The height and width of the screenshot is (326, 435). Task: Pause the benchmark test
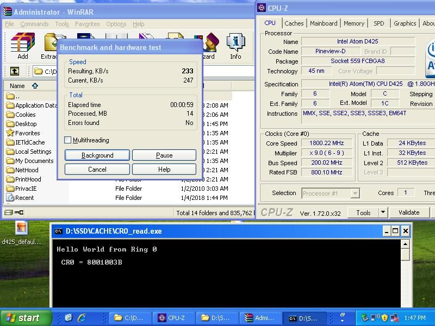click(164, 155)
